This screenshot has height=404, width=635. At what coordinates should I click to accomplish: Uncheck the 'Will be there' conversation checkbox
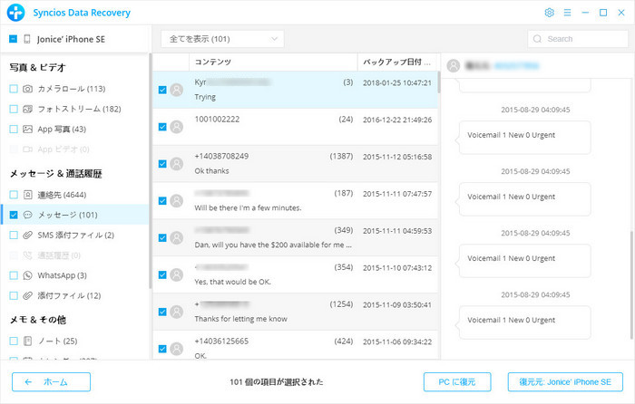click(x=162, y=201)
